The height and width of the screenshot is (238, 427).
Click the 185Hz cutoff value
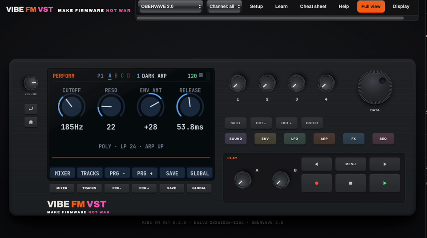click(72, 127)
